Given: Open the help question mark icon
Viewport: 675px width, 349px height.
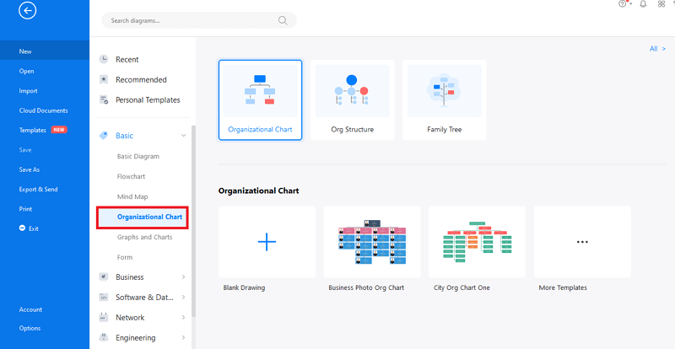Looking at the screenshot, I should 623,4.
